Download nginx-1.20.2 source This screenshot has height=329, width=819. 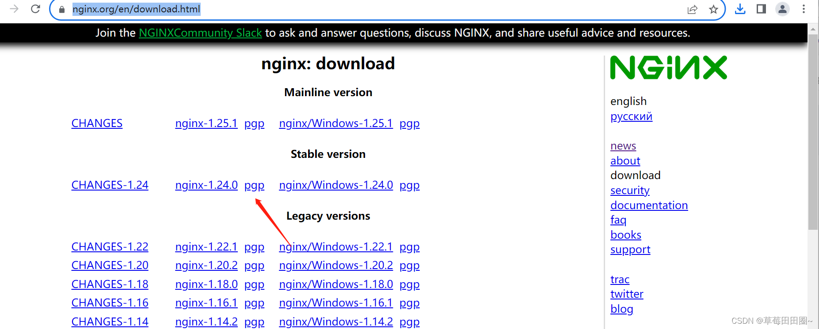206,265
